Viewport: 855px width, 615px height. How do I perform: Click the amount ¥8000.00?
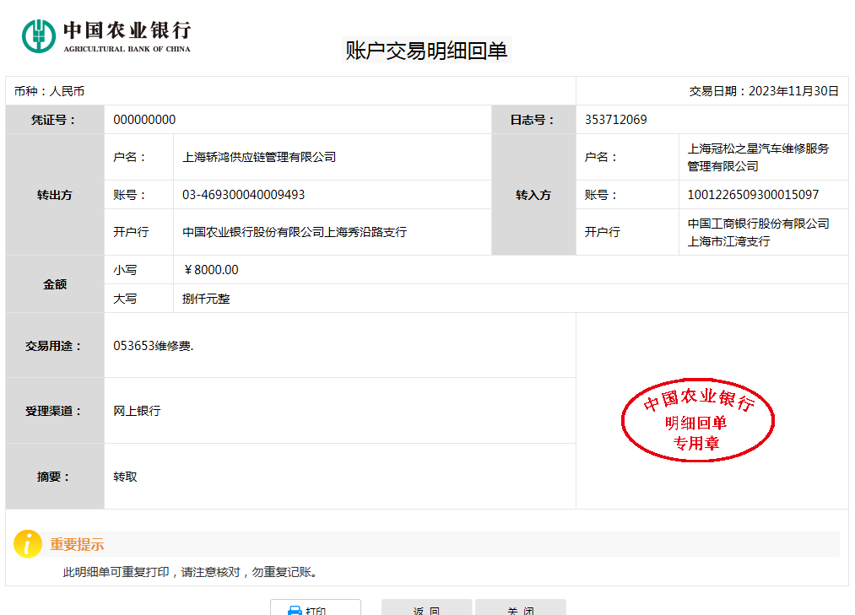point(211,270)
